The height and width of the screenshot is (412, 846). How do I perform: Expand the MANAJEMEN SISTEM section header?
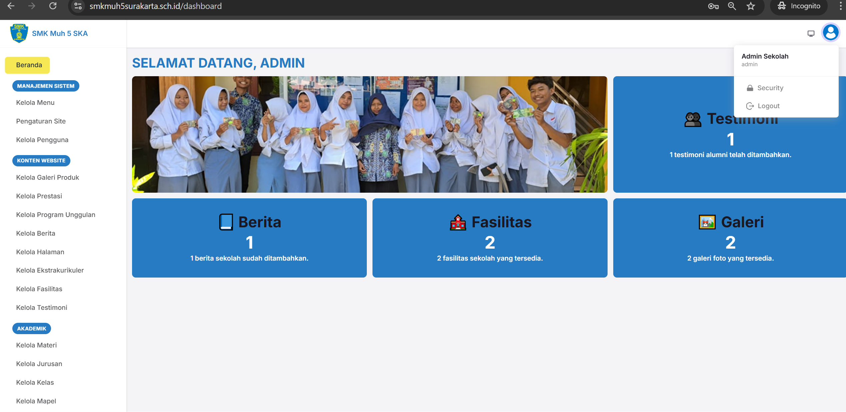point(45,86)
